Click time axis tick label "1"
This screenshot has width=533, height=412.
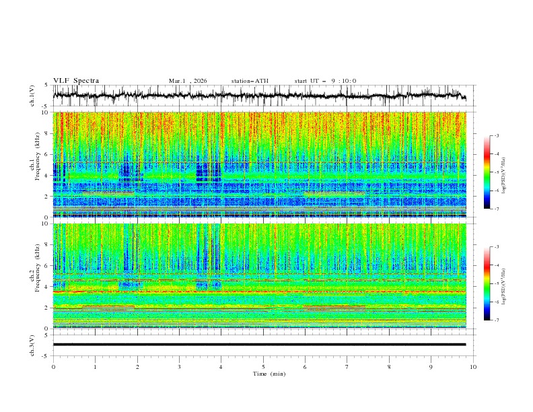(95, 367)
